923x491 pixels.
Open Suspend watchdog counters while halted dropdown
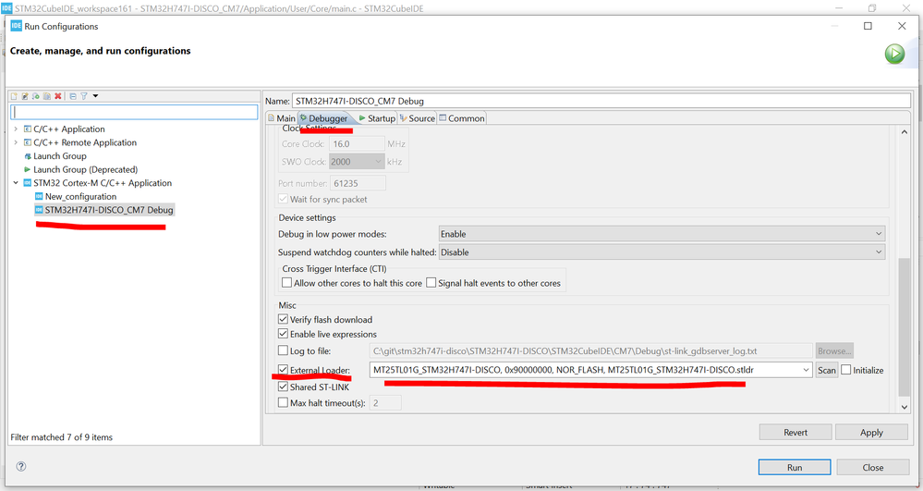pyautogui.click(x=662, y=252)
